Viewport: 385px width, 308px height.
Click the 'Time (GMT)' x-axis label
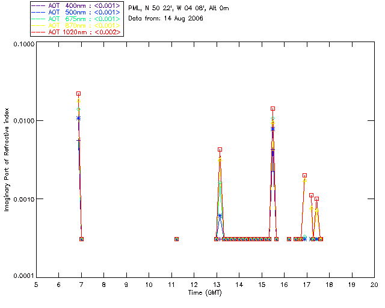(x=205, y=293)
